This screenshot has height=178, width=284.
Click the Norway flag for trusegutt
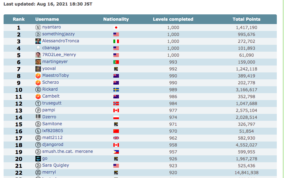click(116, 104)
